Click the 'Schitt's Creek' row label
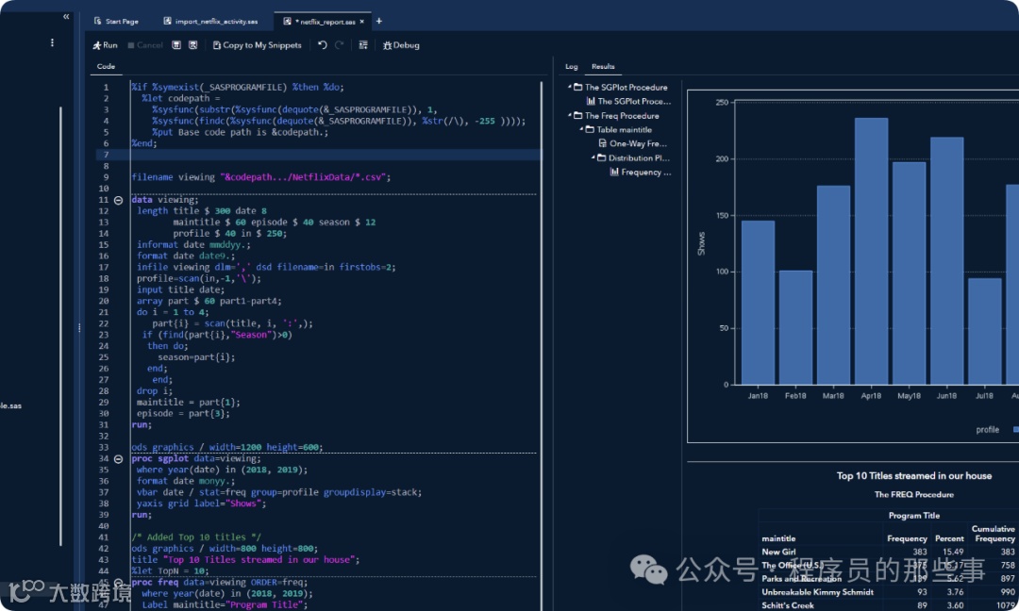 [x=788, y=605]
